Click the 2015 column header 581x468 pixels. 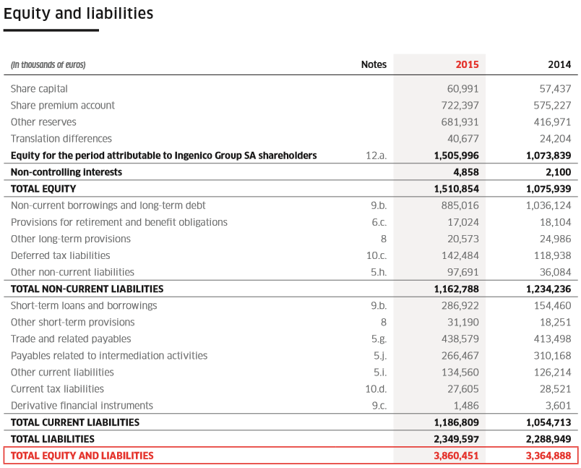467,64
